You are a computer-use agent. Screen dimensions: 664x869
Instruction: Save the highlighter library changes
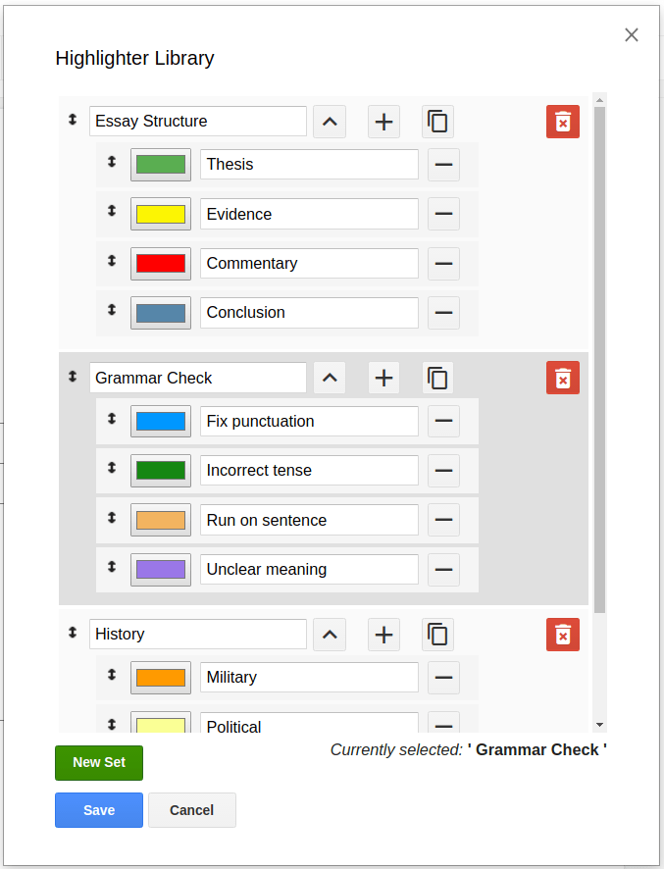coord(98,809)
